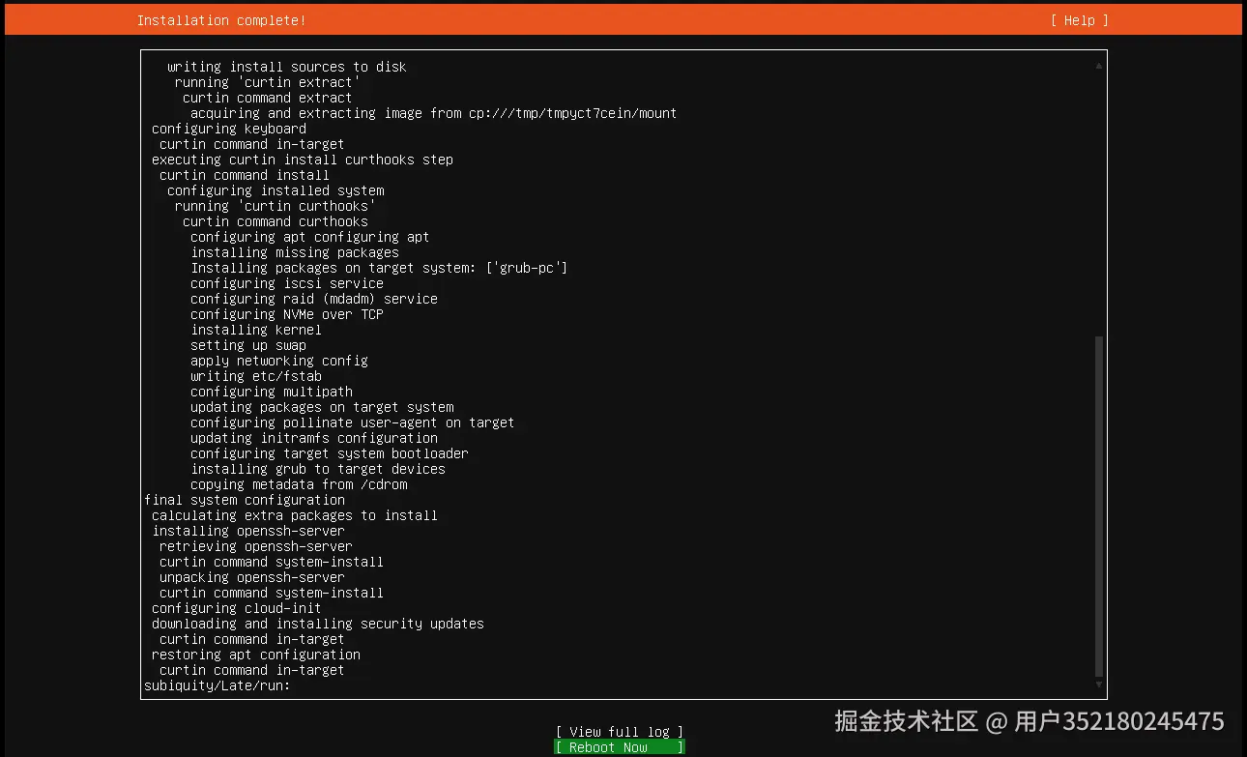Click 'installing missing packages' line
The width and height of the screenshot is (1247, 757).
(295, 252)
